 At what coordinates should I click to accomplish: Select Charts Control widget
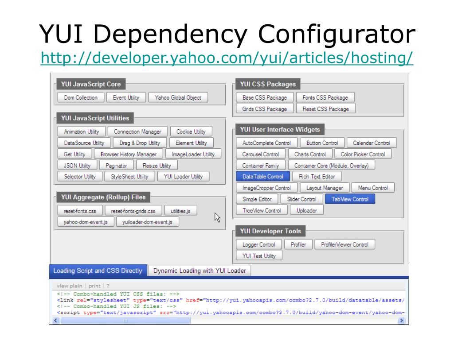310,154
